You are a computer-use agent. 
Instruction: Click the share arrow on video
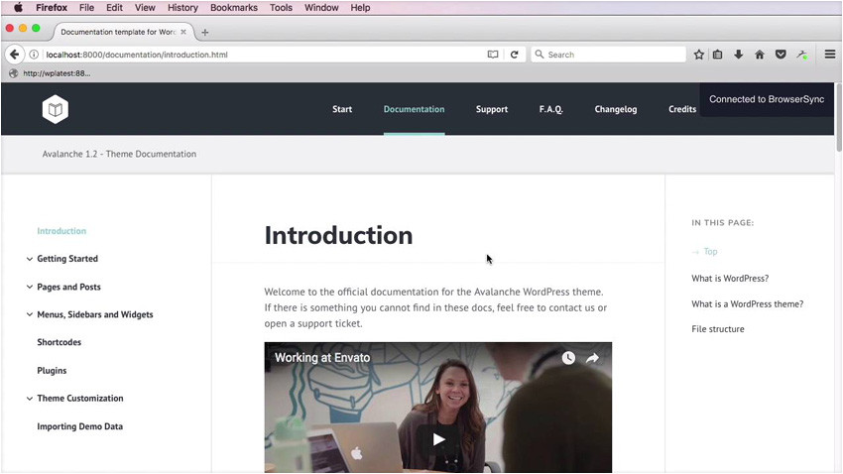tap(592, 358)
